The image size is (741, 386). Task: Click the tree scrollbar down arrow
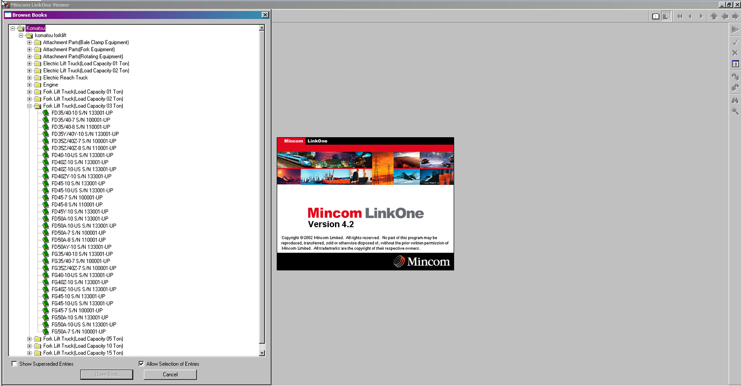point(262,353)
